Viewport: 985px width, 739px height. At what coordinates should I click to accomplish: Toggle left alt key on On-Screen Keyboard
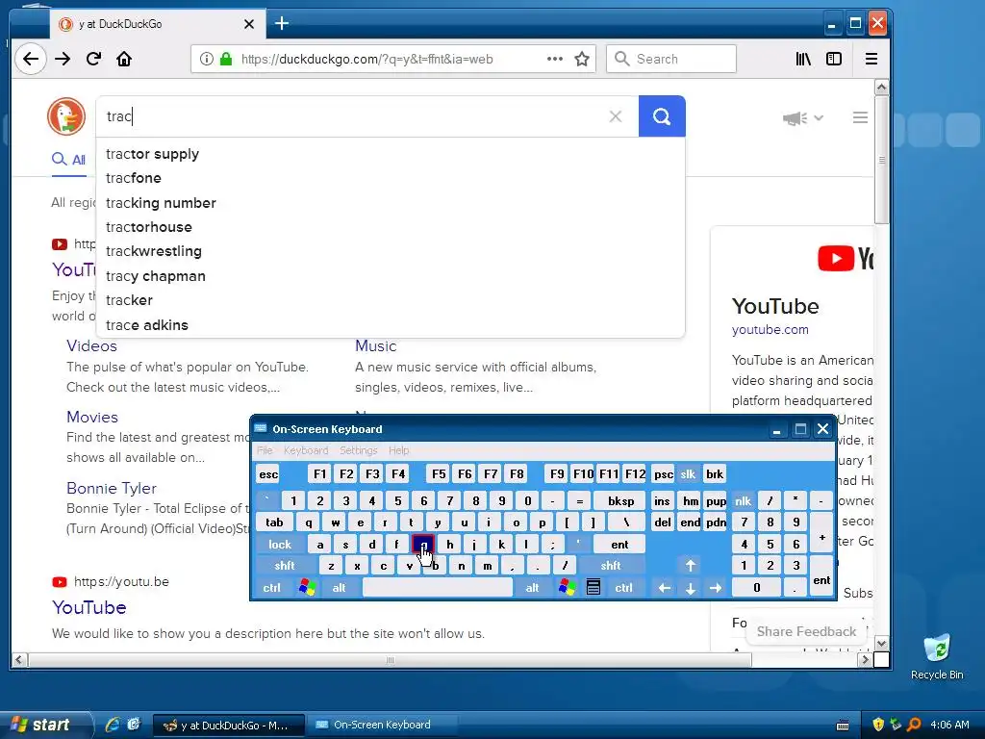coord(340,588)
